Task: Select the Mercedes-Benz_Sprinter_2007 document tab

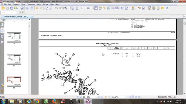Action: coord(17,16)
